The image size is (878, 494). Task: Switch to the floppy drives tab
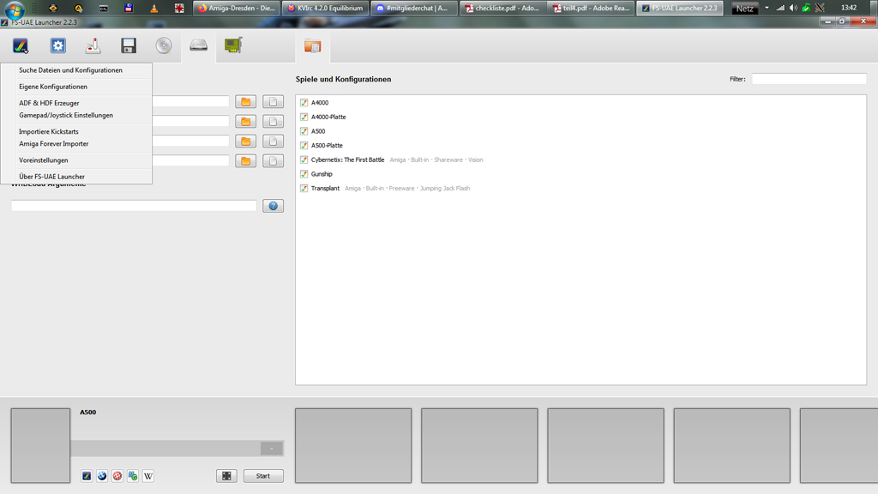pyautogui.click(x=129, y=46)
